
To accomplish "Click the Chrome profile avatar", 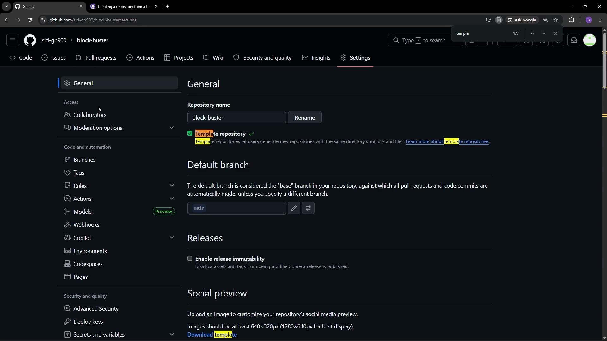I will coord(589,20).
